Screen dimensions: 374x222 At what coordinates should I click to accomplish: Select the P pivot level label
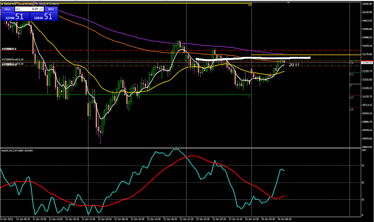[x=351, y=86]
